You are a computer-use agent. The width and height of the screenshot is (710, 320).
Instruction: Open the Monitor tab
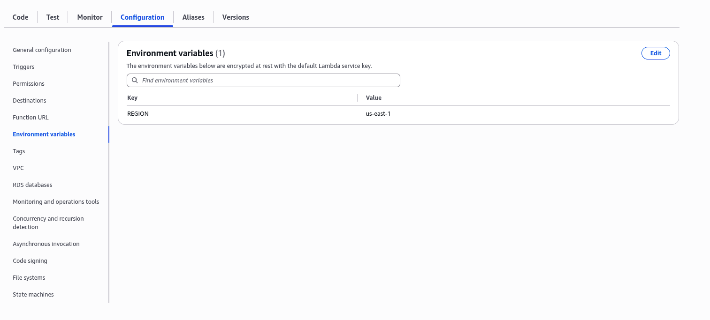(90, 17)
